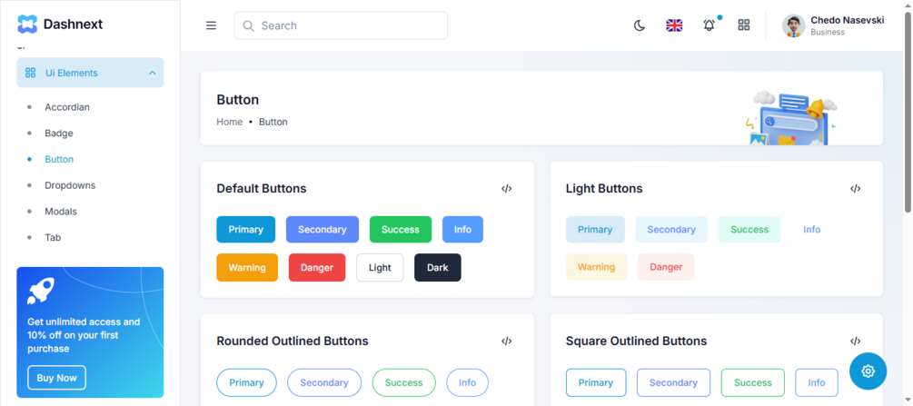This screenshot has height=406, width=913.
Task: Open the Dropdowns page in sidebar
Action: click(70, 185)
